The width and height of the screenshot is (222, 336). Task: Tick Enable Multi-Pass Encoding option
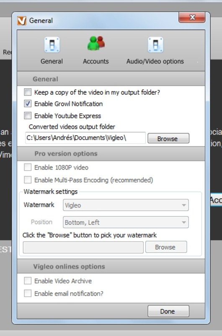pos(28,180)
